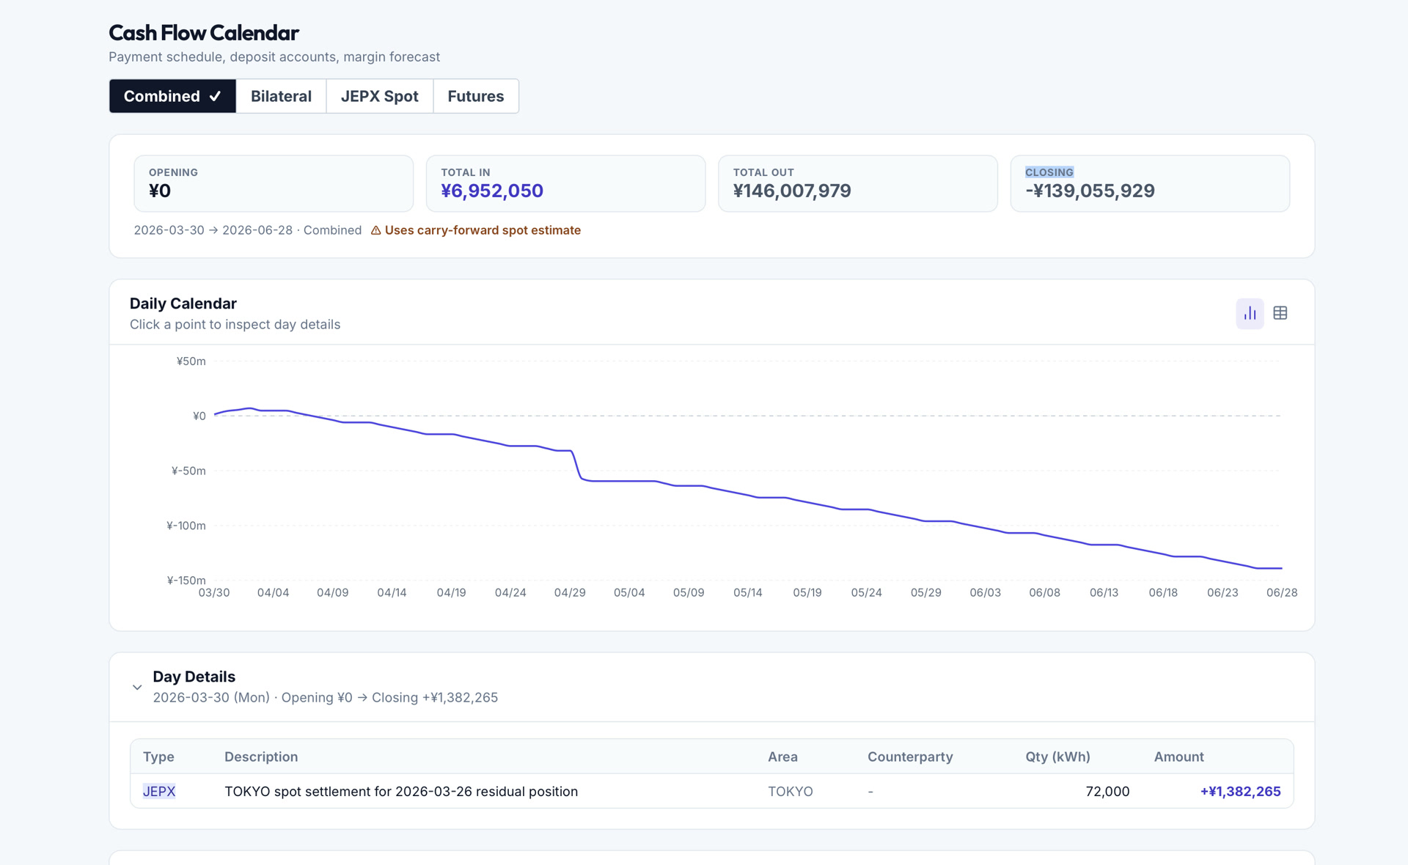Select the Combined view tab
The height and width of the screenshot is (865, 1408).
(163, 95)
